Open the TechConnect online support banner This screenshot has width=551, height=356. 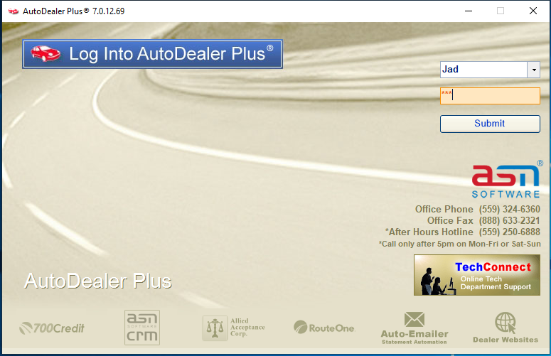[x=477, y=275]
